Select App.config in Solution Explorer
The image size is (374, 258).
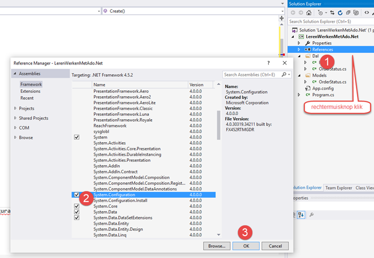pyautogui.click(x=323, y=88)
